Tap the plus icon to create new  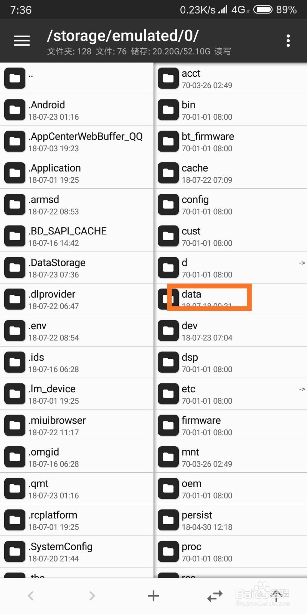(153, 596)
